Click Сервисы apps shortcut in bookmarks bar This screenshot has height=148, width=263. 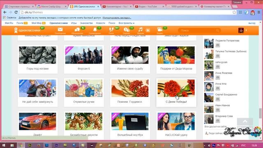coord(10,17)
